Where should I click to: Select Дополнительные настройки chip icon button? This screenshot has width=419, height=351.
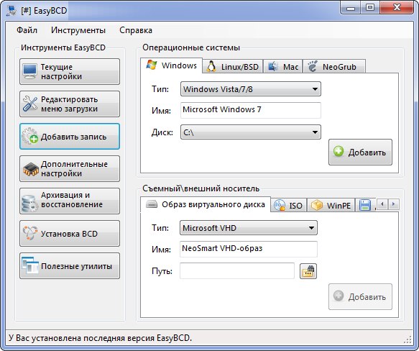[x=70, y=169]
